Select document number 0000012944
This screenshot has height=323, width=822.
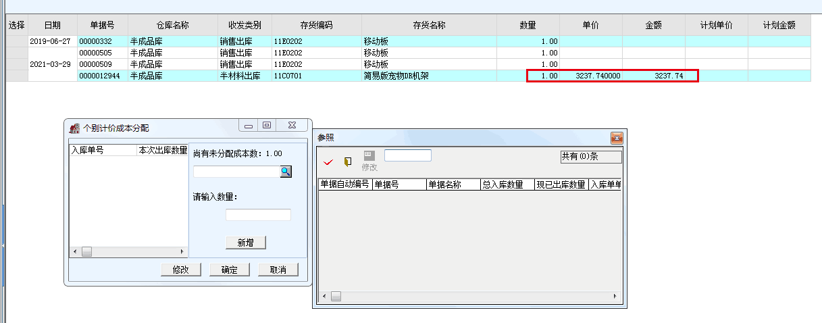point(103,76)
